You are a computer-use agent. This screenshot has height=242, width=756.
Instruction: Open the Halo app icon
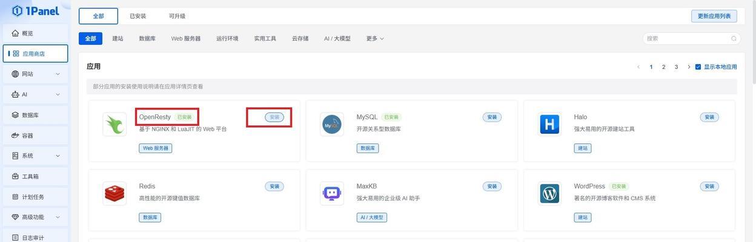click(549, 124)
